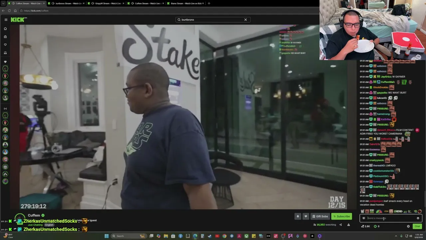The image size is (426, 240).
Task: Click the Kick logo
Action: 19,20
